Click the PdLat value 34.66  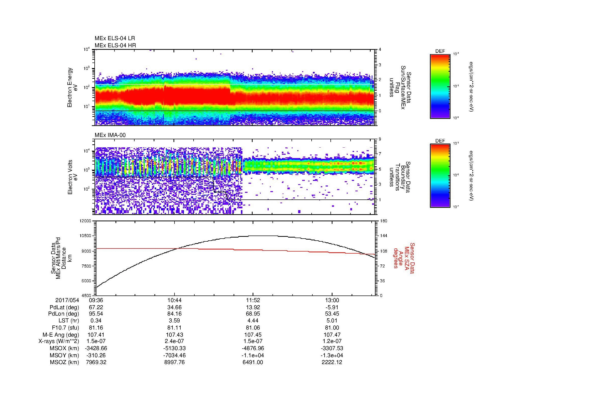175,307
